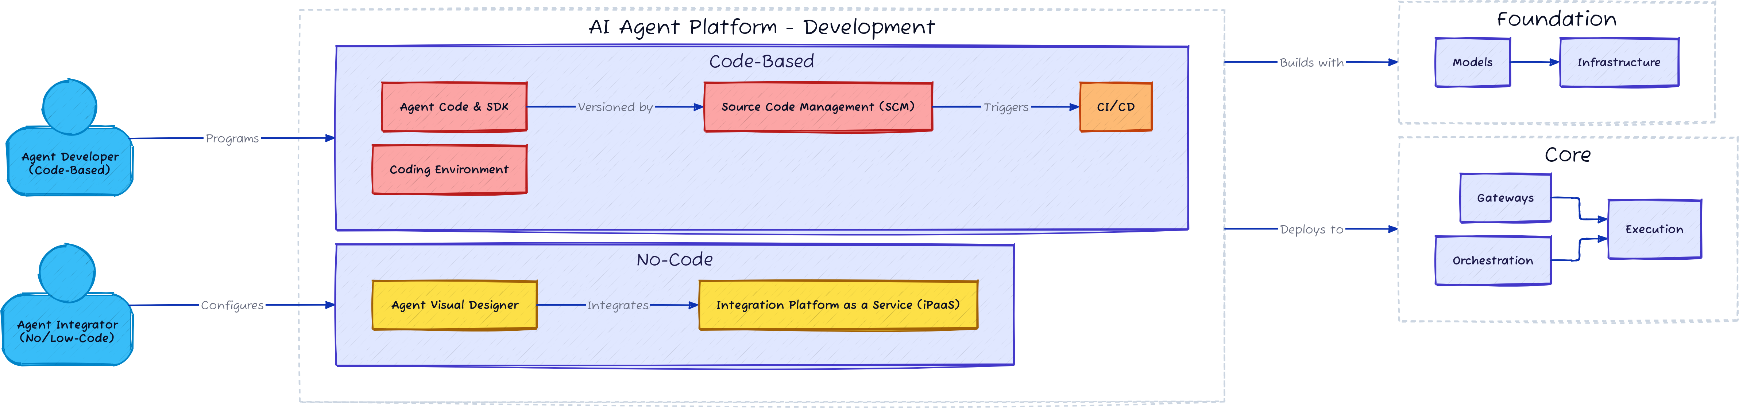
Task: Click the Agent Visual Designer node
Action: [x=454, y=305]
